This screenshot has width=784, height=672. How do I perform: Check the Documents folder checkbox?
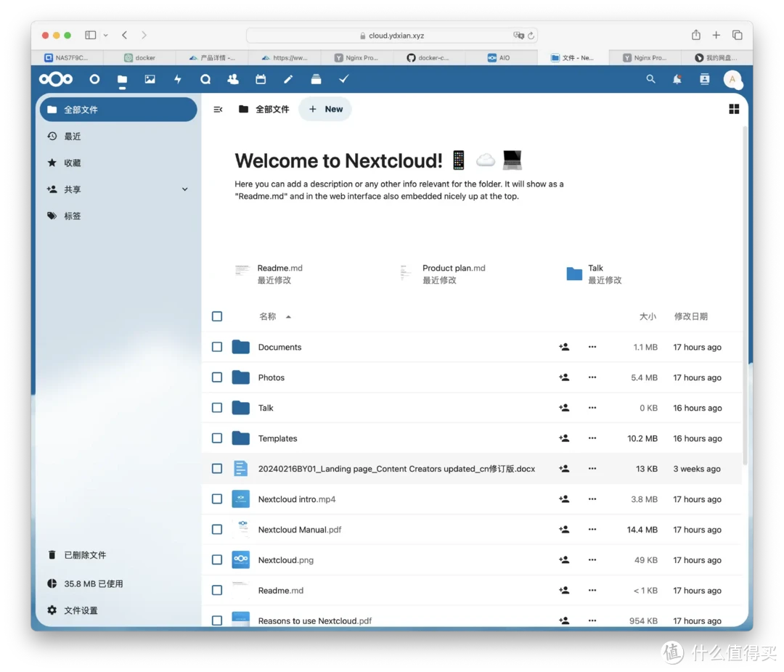click(217, 347)
